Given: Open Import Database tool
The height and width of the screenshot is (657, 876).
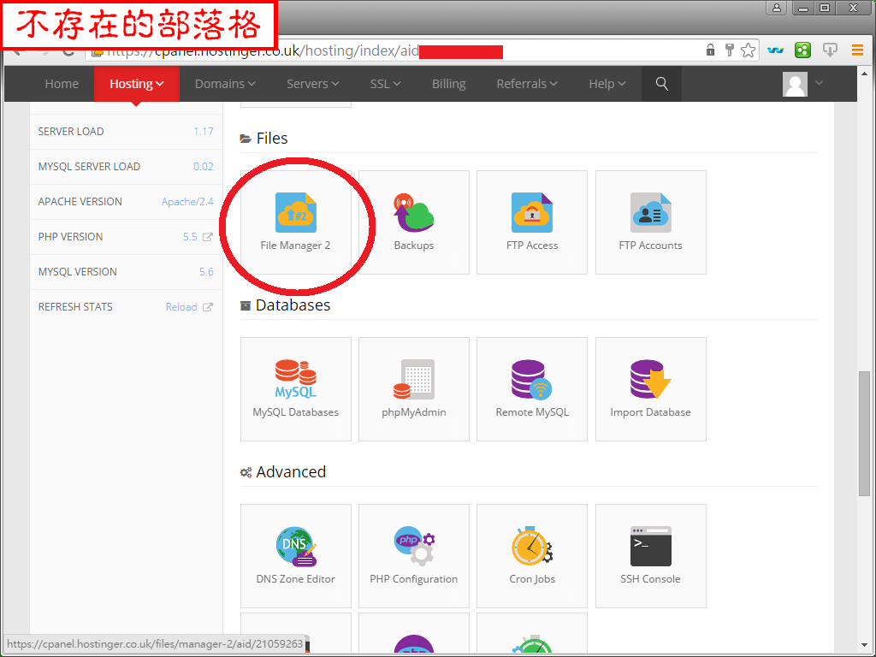Looking at the screenshot, I should [650, 389].
